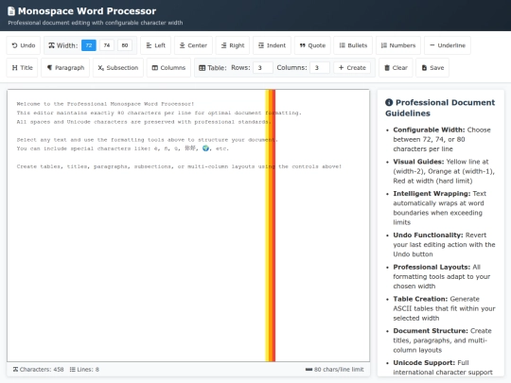Place cursor in 'Create tables, titles' line
Screen dimensions: 511x383
(x=179, y=166)
